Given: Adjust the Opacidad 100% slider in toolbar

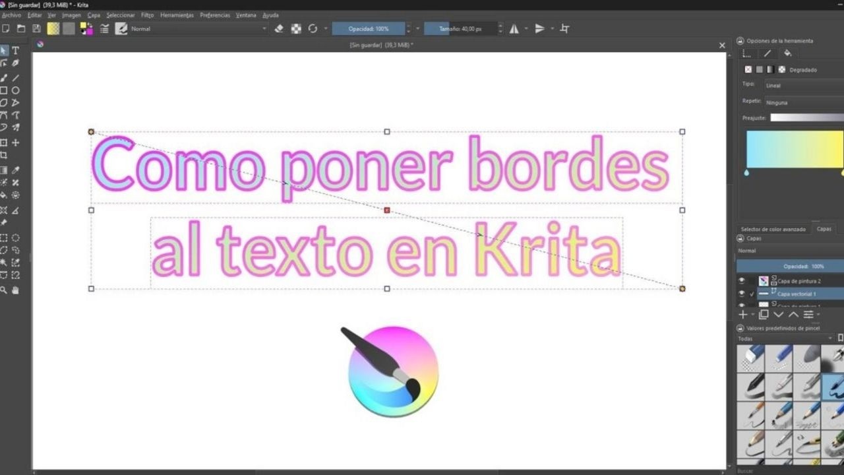Looking at the screenshot, I should pos(368,28).
